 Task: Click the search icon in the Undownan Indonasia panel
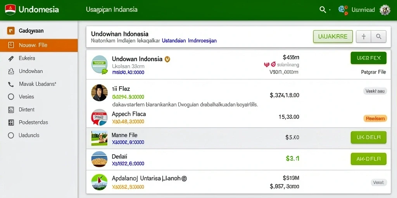[379, 37]
